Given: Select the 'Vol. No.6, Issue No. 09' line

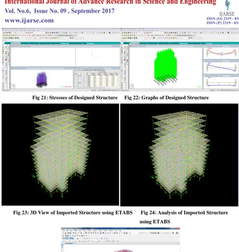Looking at the screenshot, I should coord(60,11).
